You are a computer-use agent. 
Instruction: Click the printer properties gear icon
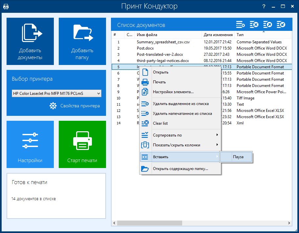53,106
